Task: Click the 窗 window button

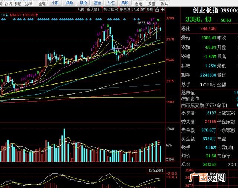Action: [x=143, y=10]
